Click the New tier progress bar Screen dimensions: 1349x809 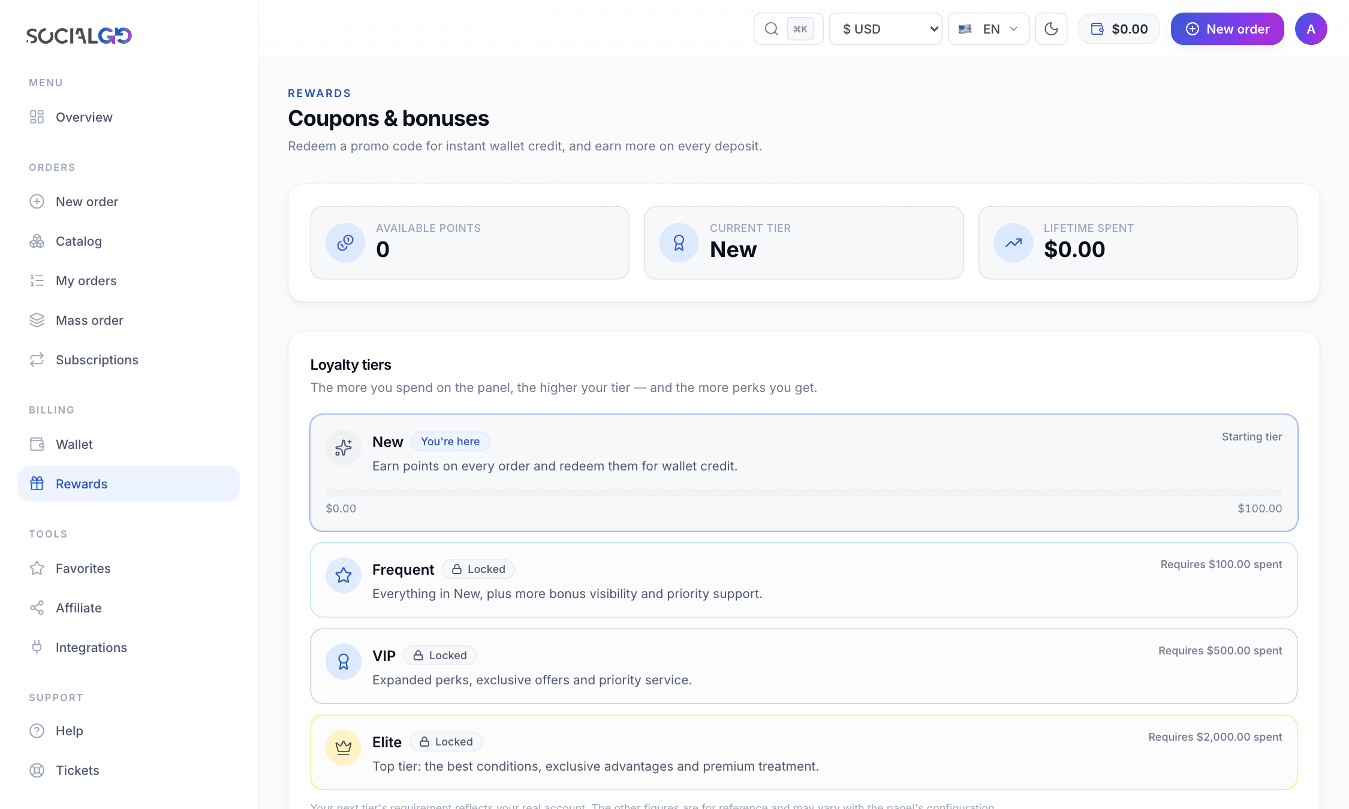[x=804, y=493]
